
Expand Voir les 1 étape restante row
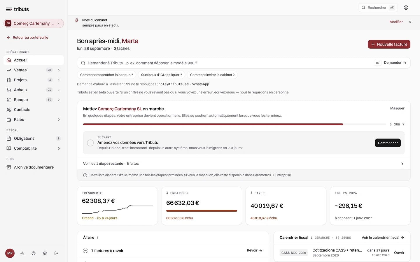coord(244,164)
